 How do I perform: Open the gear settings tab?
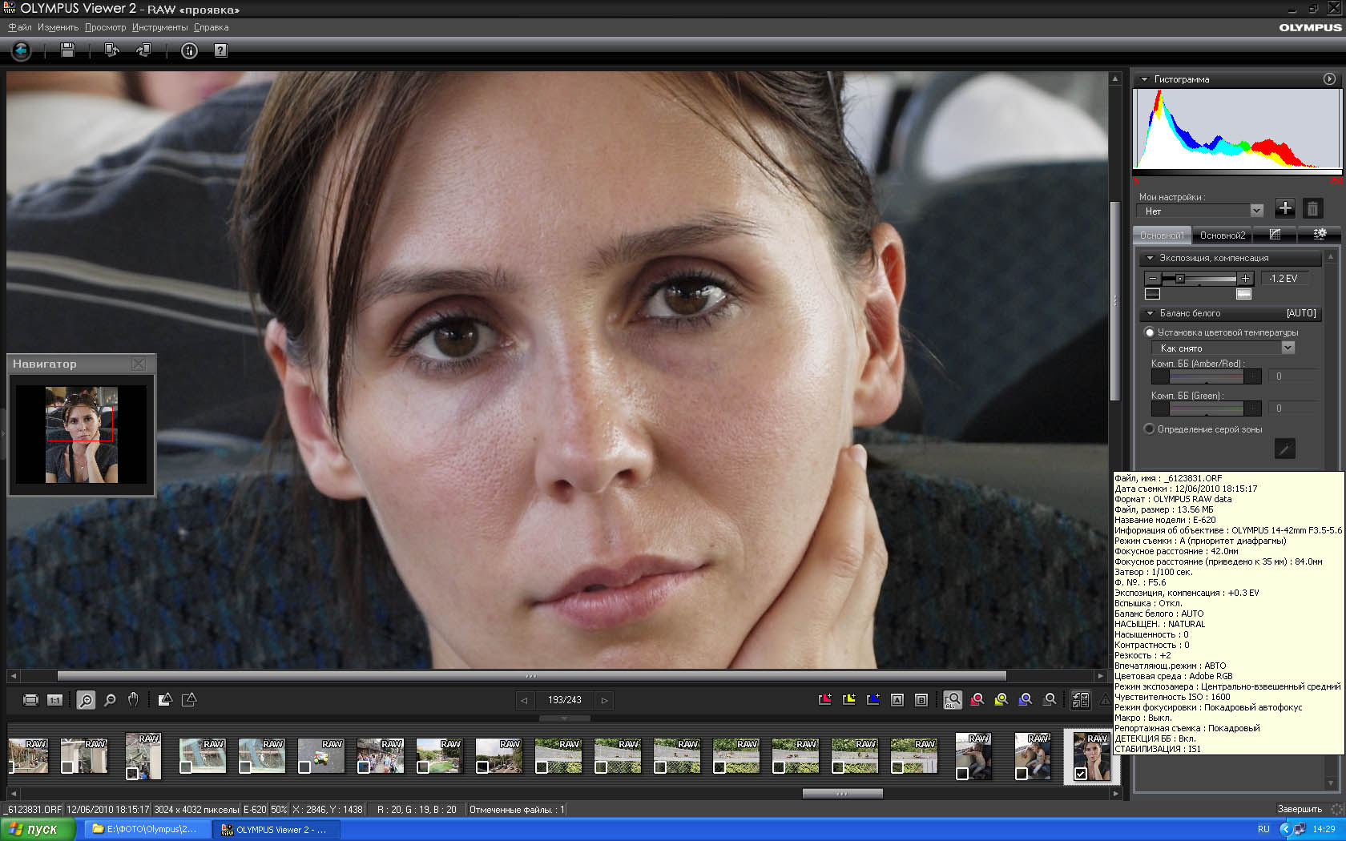[1319, 234]
